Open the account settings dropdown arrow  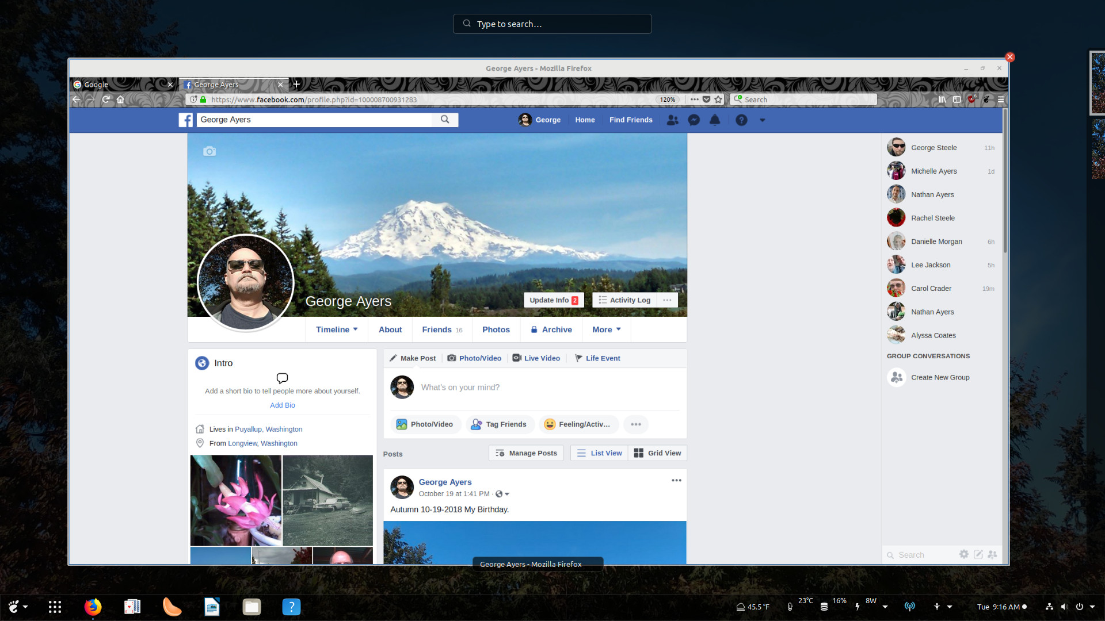pyautogui.click(x=762, y=120)
